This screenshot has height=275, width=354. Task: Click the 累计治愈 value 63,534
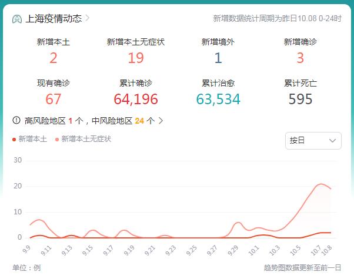218,100
